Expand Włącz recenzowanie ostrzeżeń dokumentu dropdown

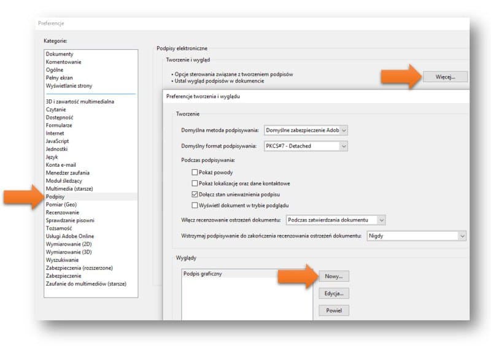coord(336,220)
